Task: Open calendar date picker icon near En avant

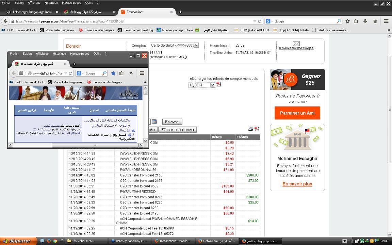Action: [154, 121]
